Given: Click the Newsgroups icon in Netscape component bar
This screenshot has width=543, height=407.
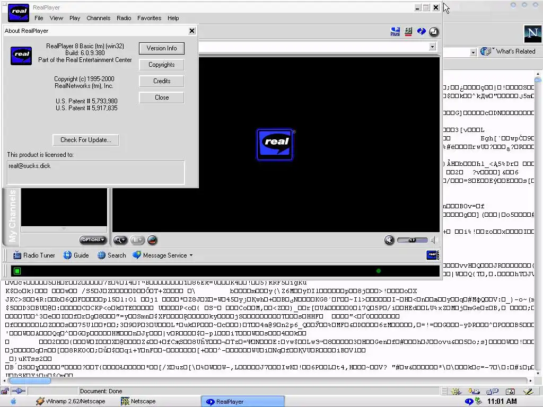Looking at the screenshot, I should pyautogui.click(x=492, y=392).
